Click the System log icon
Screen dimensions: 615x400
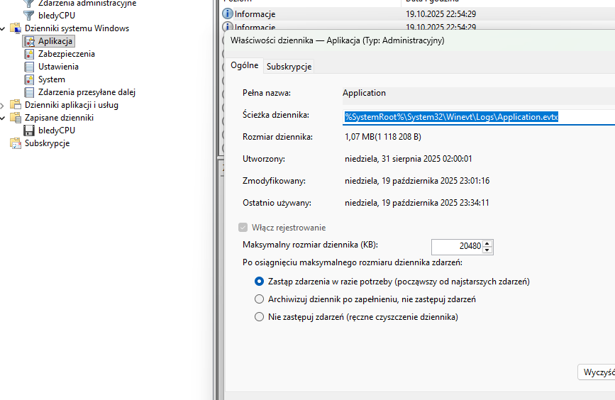29,79
